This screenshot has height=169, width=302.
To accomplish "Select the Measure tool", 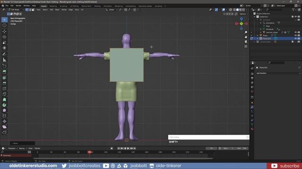I will coord(4,60).
